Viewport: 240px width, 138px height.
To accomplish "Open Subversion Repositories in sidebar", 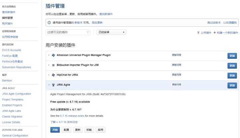I will click(x=17, y=67).
